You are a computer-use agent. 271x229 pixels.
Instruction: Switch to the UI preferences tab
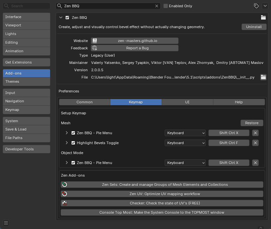click(188, 102)
